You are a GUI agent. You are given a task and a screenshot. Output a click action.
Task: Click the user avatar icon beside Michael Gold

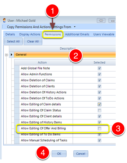[4, 20]
